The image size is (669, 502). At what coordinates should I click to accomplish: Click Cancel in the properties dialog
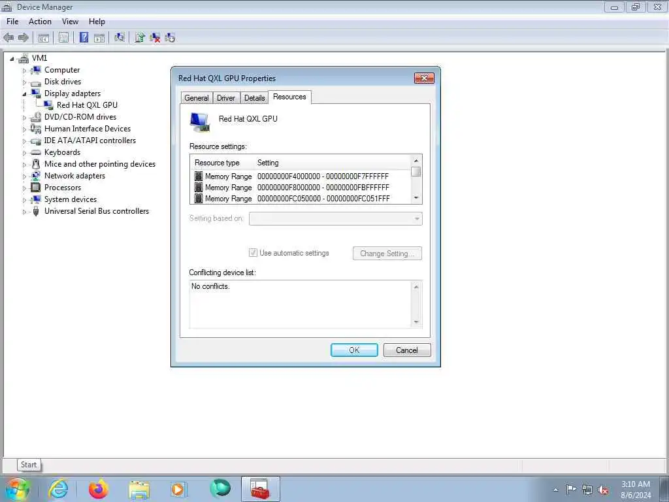(x=407, y=350)
